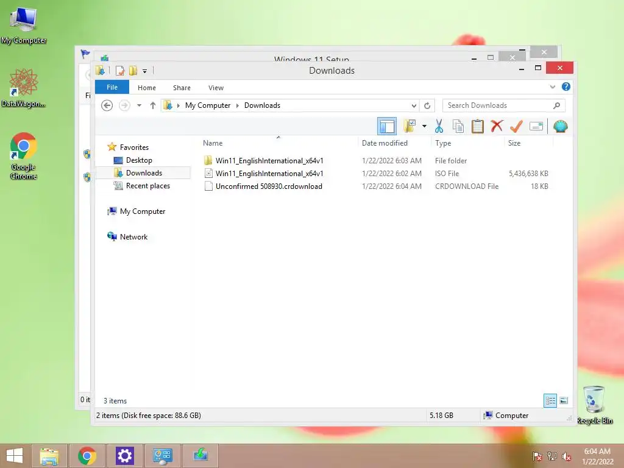The width and height of the screenshot is (624, 468).
Task: Click the Copy icon in toolbar
Action: tap(458, 127)
